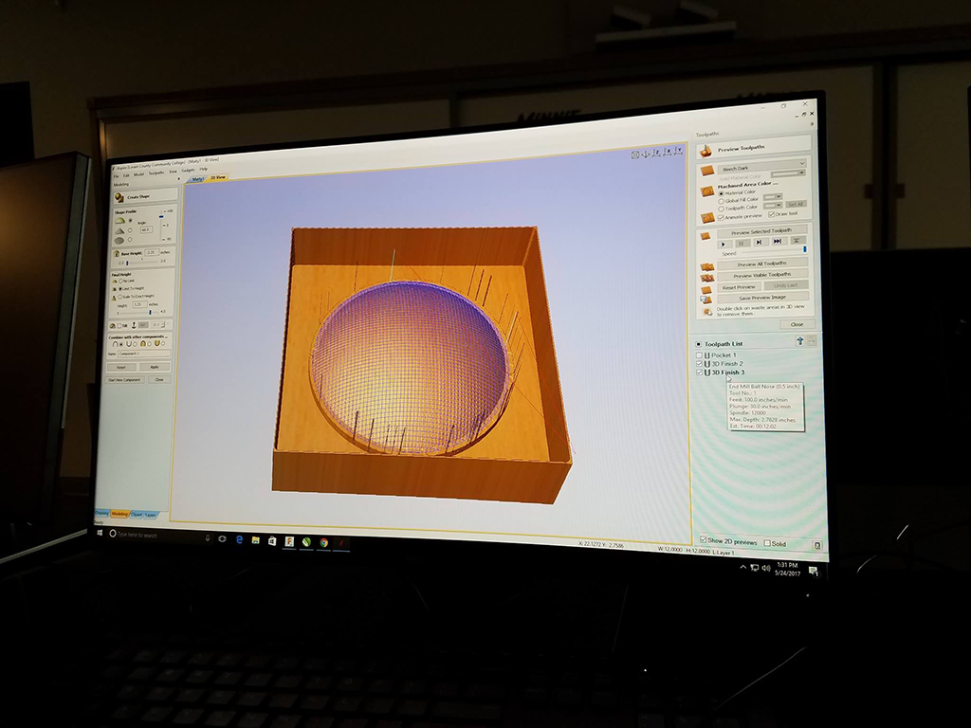Click the Reset button in Modeling panel
971x728 pixels.
121,367
